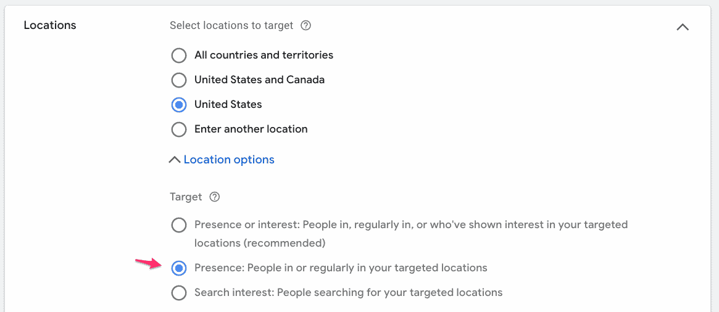719x312 pixels.
Task: Select Presence: People in targeted locations radio
Action: point(179,268)
